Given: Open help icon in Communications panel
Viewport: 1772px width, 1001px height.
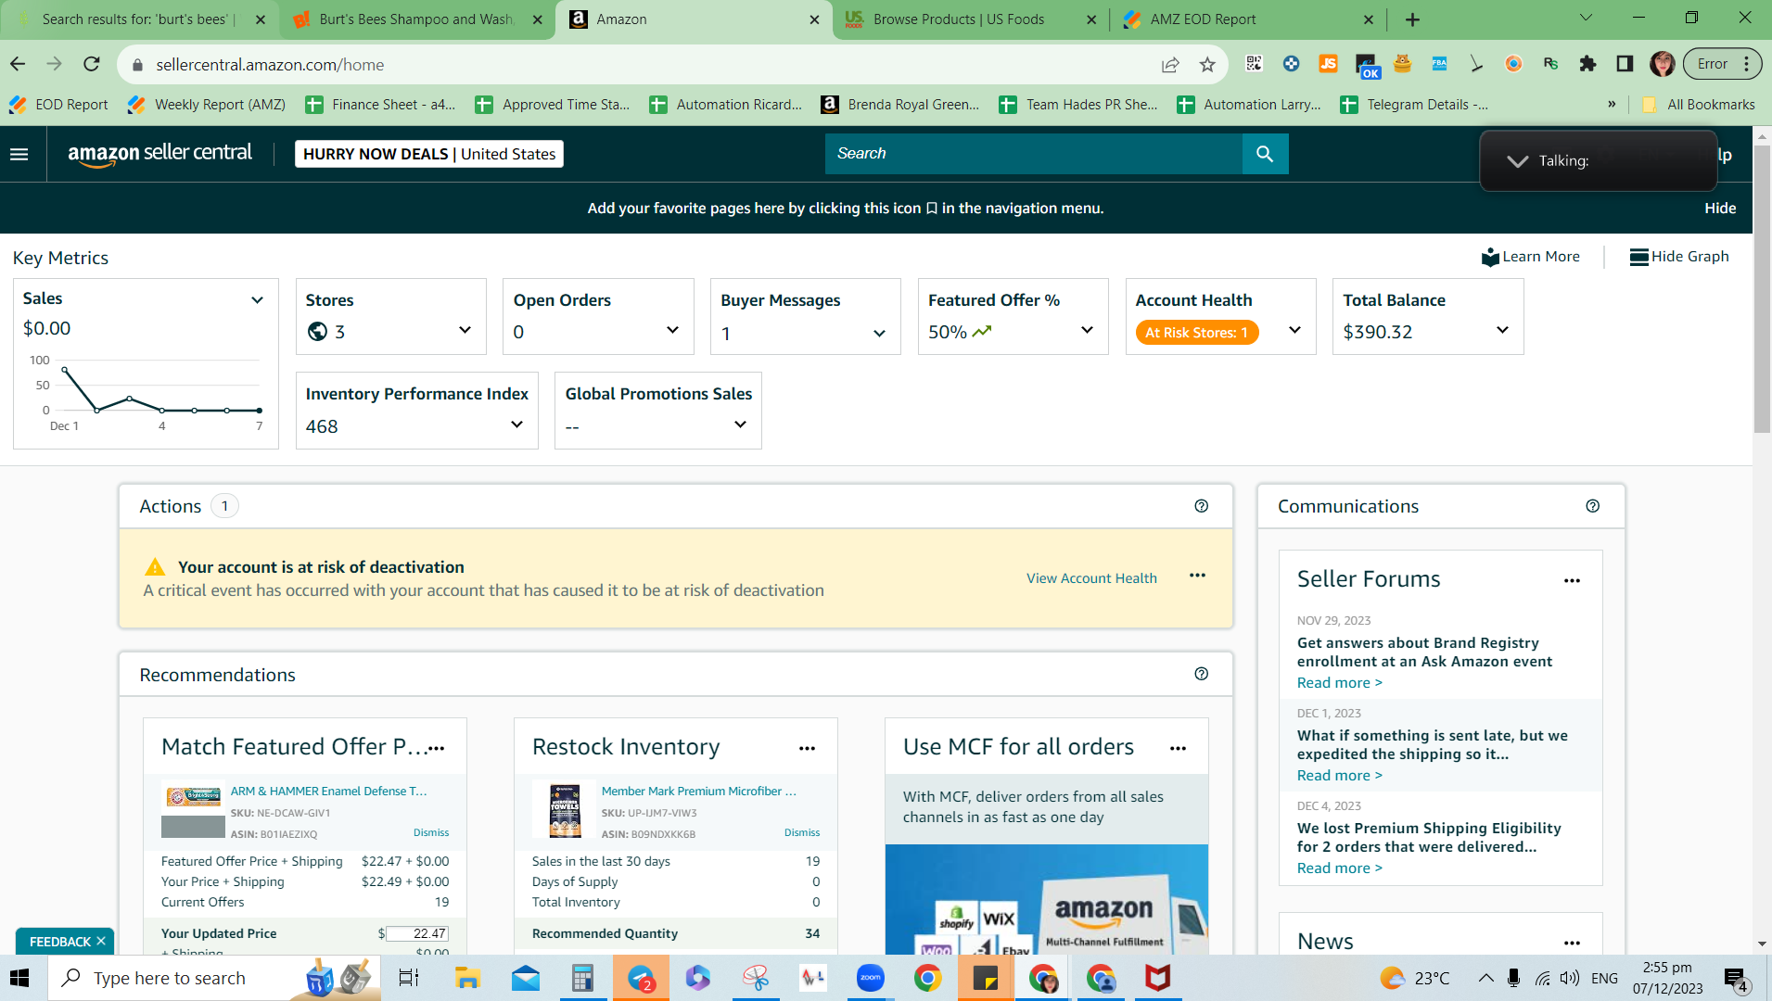Looking at the screenshot, I should tap(1593, 506).
